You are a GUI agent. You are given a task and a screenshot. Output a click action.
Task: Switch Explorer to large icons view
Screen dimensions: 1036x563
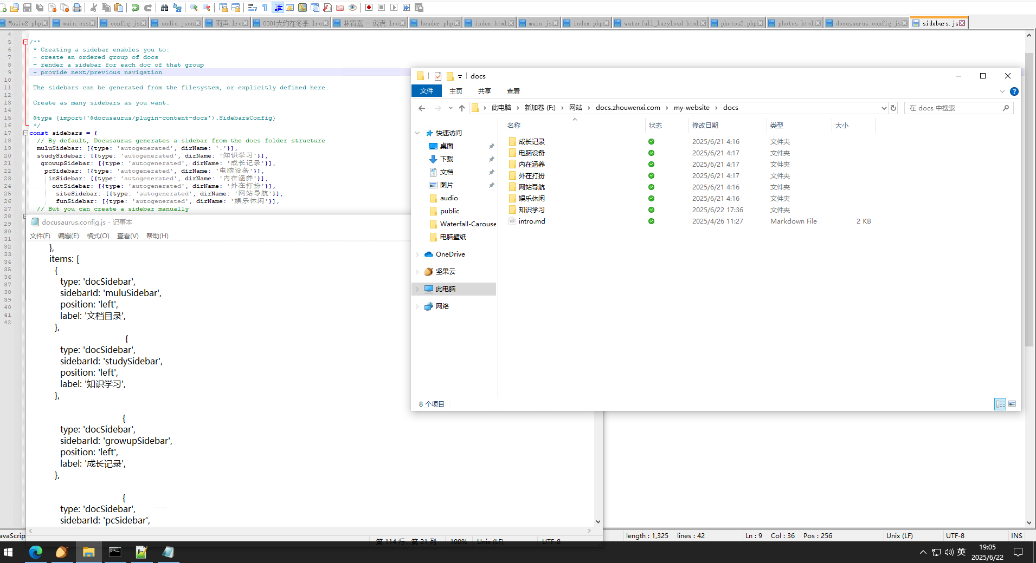[x=1012, y=404]
